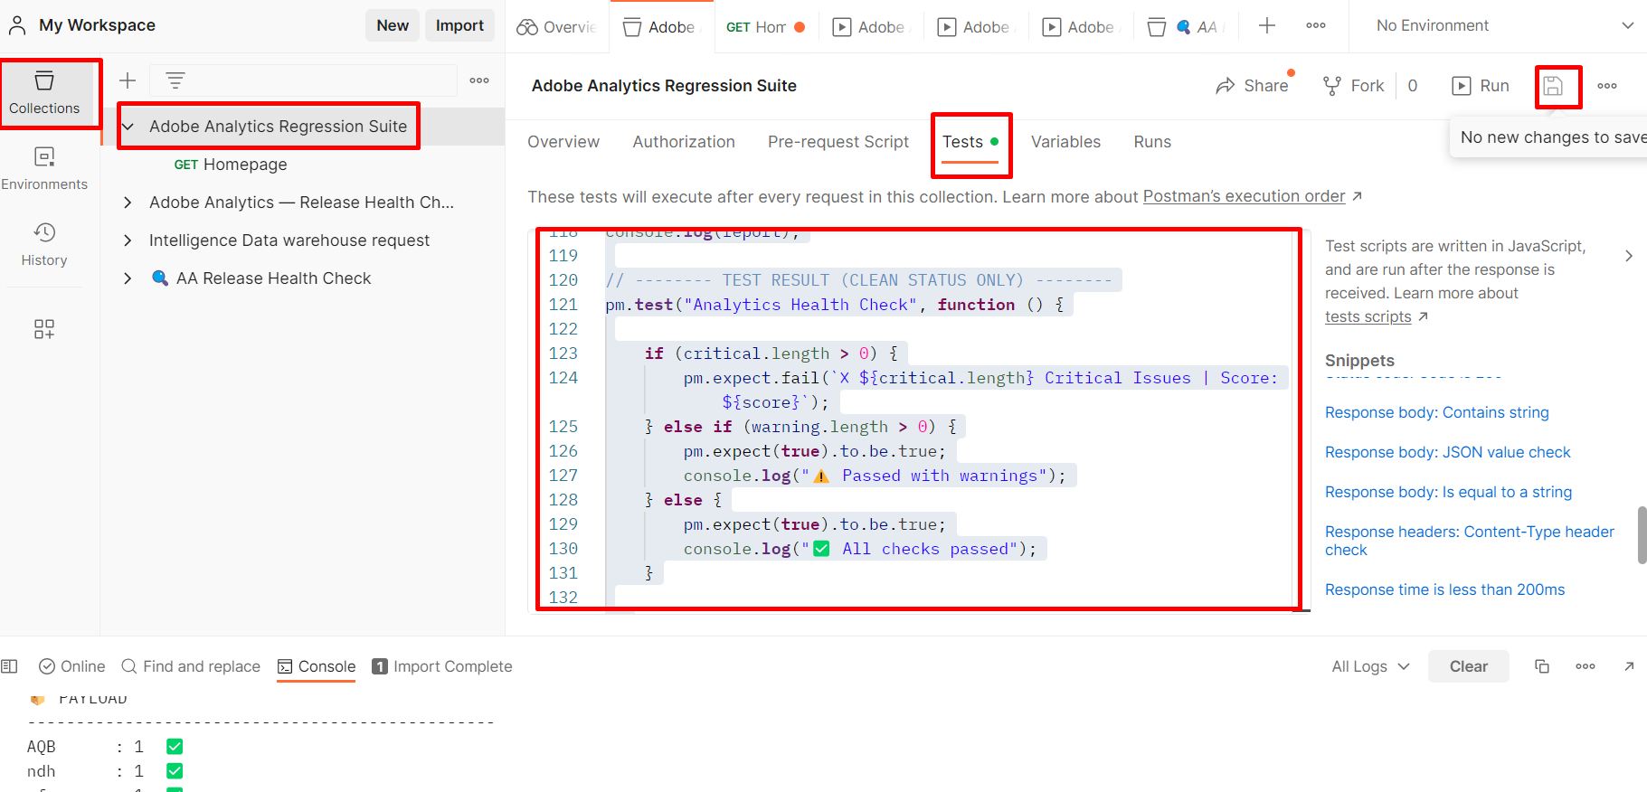Click the filter collections icon
The height and width of the screenshot is (792, 1647).
click(175, 80)
